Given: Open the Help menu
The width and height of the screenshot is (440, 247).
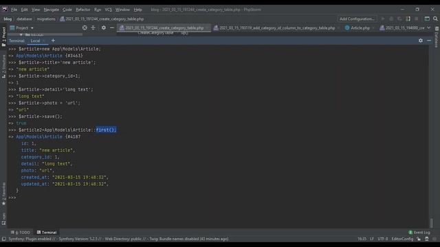Looking at the screenshot, I should (x=137, y=10).
